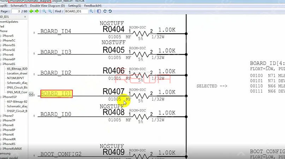This screenshot has height=159, width=285.
Task: Zoom out of the schematic
Action: click(44, 11)
